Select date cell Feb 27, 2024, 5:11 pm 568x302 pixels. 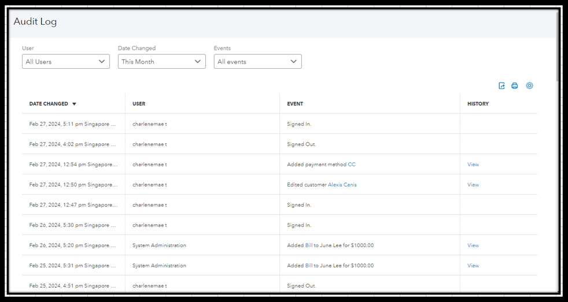pos(72,124)
